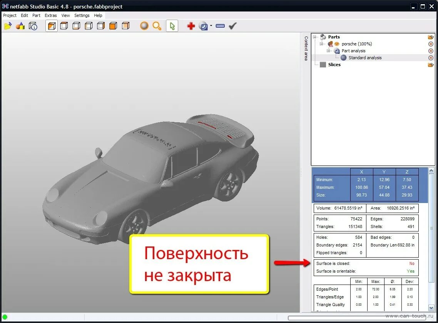Click the folder icon in the Parts row

430,37
